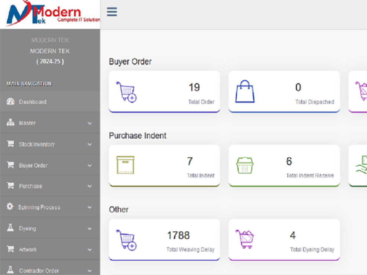The image size is (367, 275).
Task: Open the Master menu item
Action: tap(50, 123)
